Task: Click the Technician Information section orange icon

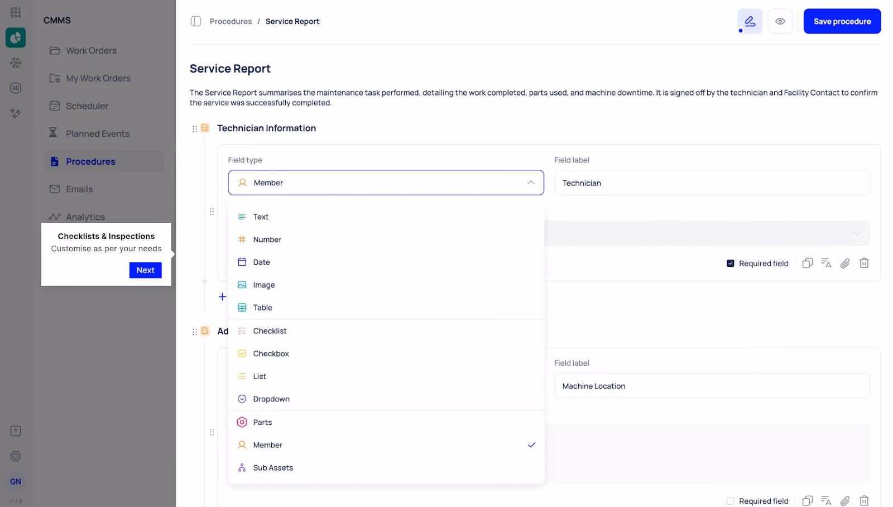Action: click(x=205, y=128)
